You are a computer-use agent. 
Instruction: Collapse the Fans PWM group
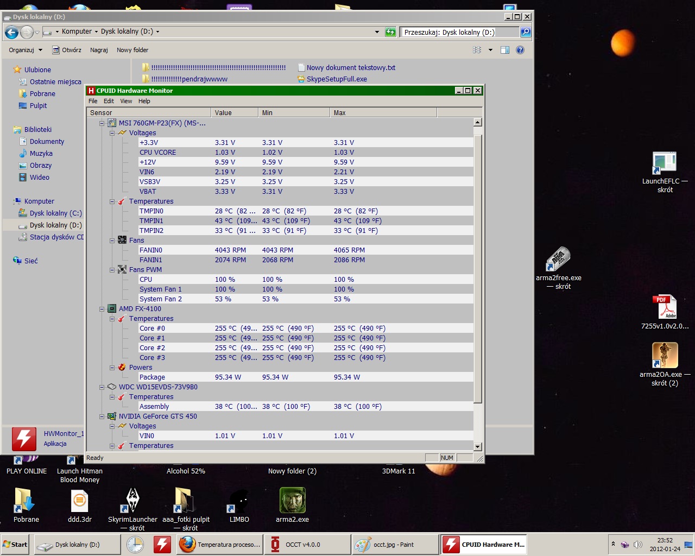[x=112, y=270]
